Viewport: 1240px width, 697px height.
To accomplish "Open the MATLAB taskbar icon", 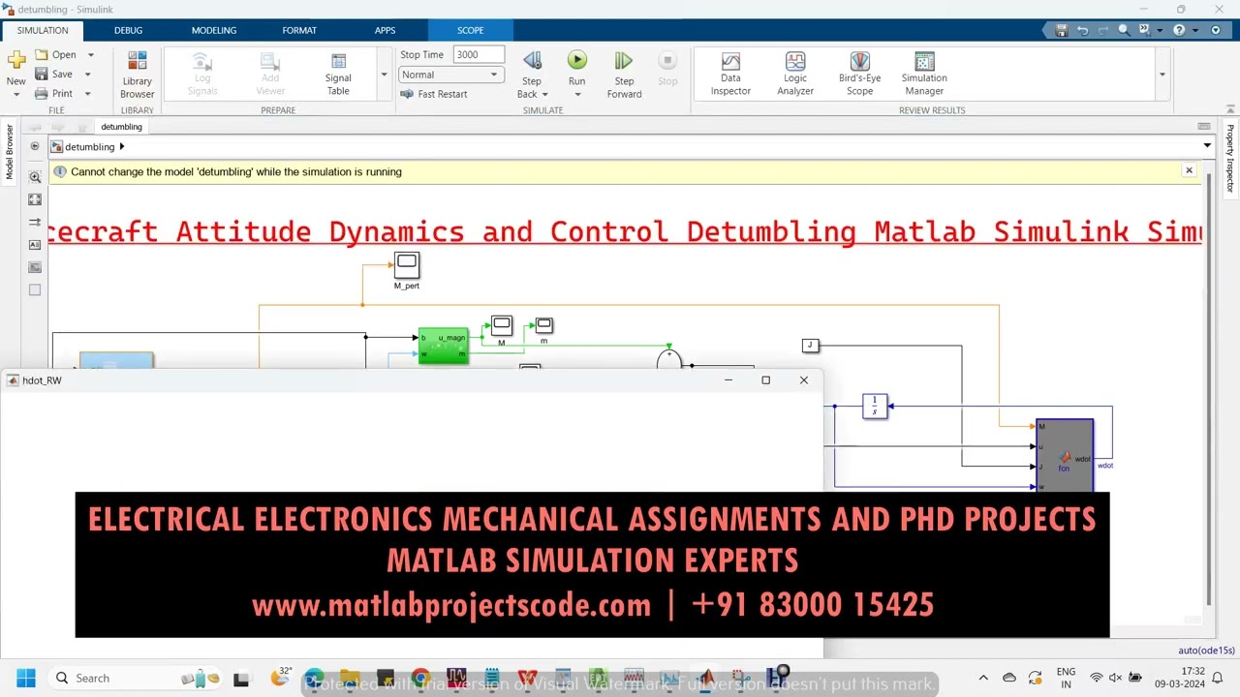I will pyautogui.click(x=705, y=678).
